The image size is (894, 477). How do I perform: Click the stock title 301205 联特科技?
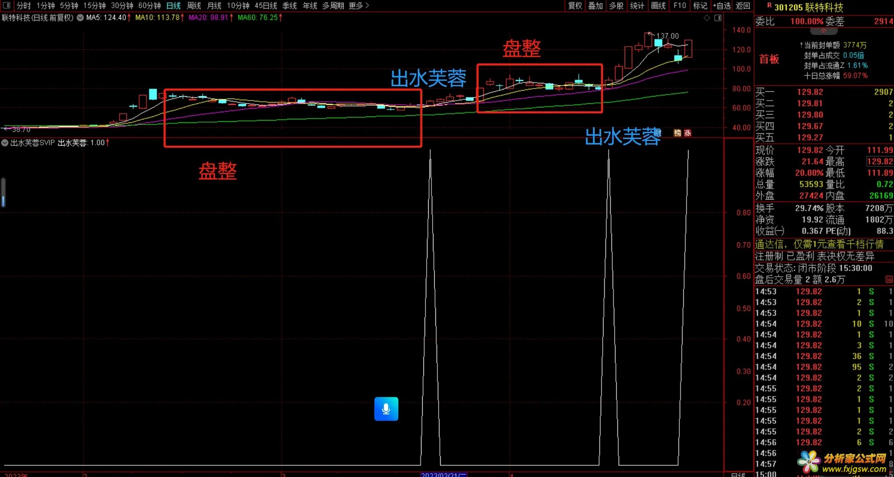point(809,7)
